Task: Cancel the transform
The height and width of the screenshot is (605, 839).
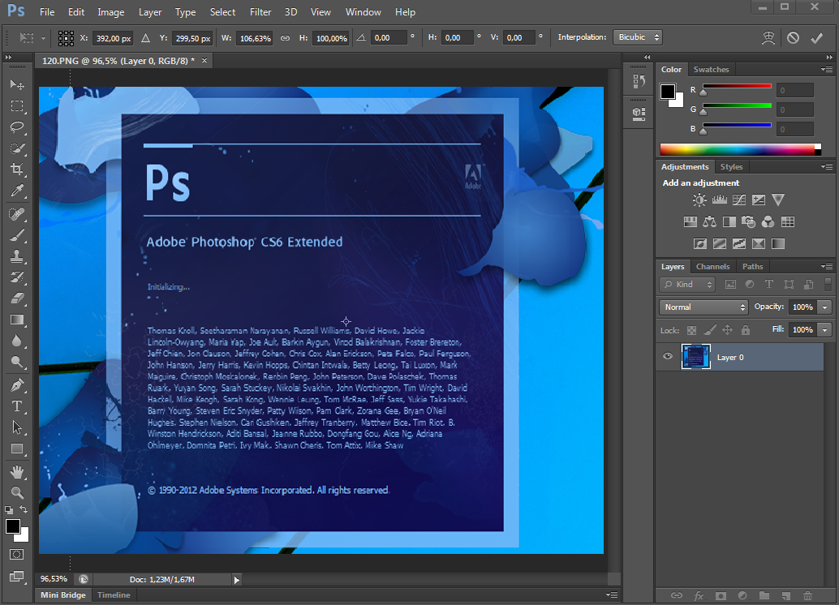Action: click(x=793, y=38)
